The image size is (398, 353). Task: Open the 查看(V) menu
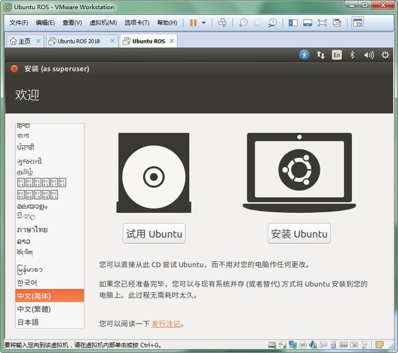(x=72, y=23)
